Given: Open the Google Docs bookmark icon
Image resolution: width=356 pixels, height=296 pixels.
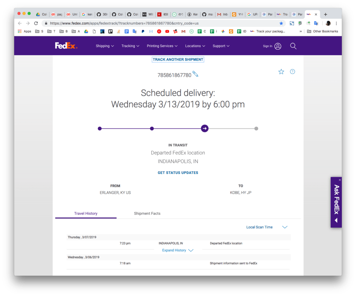Looking at the screenshot, I should [x=127, y=31].
